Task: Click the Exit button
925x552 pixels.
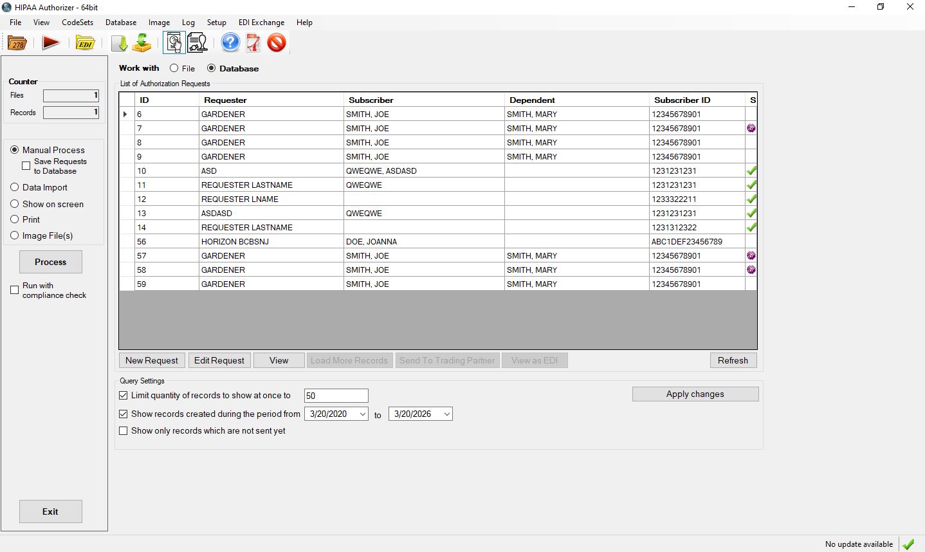Action: click(51, 511)
